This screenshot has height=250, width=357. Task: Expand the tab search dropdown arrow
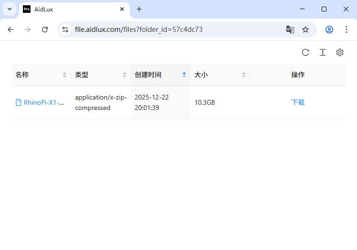pyautogui.click(x=9, y=9)
